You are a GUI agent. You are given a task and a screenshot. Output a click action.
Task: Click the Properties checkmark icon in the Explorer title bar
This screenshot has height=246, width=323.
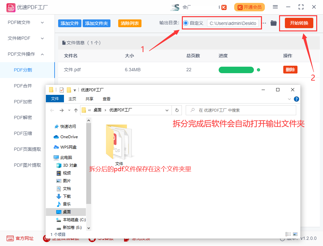pyautogui.click(x=62, y=90)
